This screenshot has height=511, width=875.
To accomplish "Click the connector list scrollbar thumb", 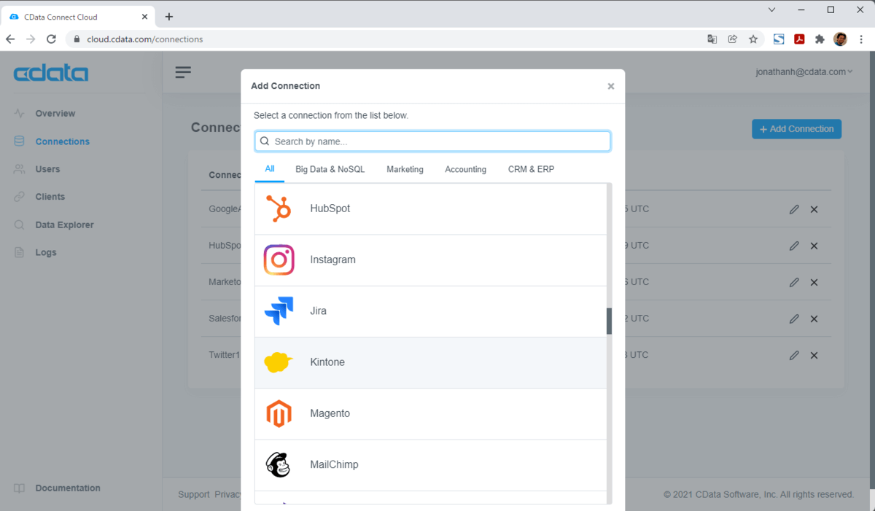I will 609,321.
